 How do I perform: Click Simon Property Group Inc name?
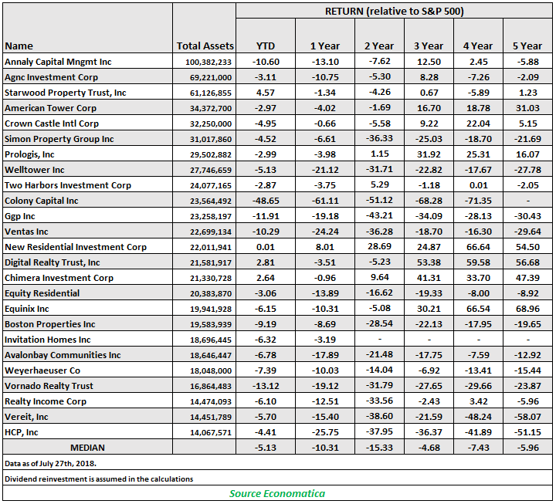tap(59, 139)
